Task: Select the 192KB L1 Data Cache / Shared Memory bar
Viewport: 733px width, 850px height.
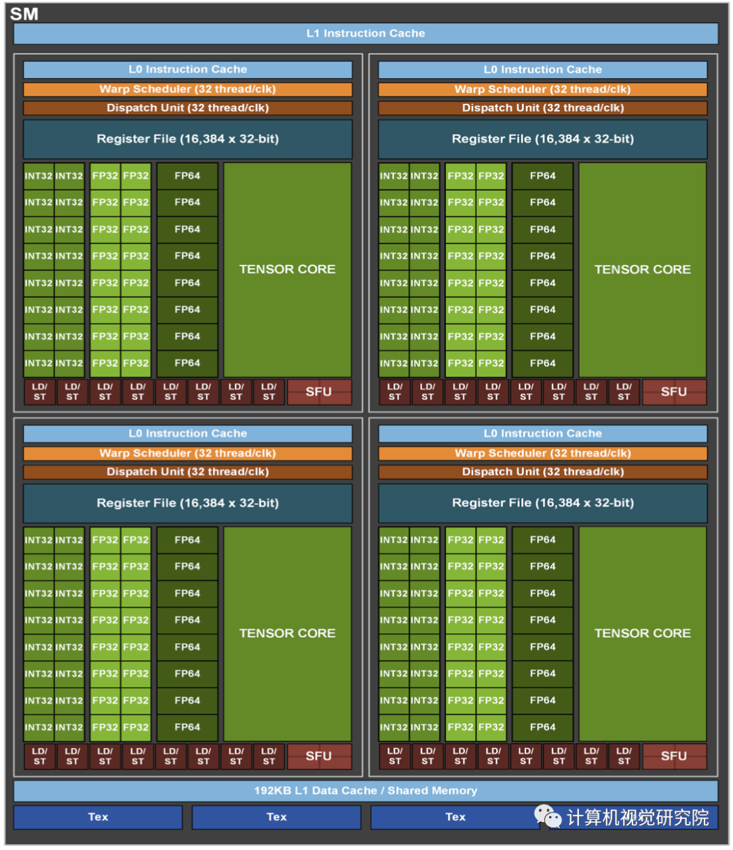Action: coord(366,790)
